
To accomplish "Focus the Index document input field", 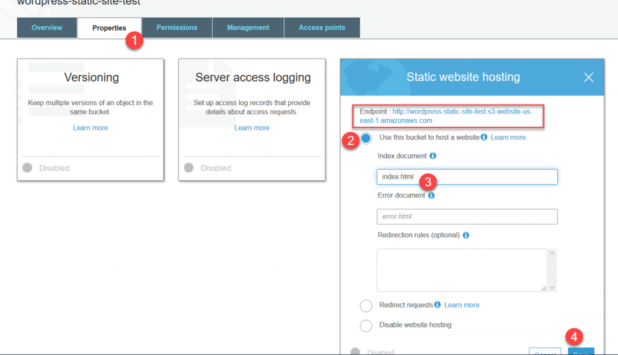I will [467, 177].
